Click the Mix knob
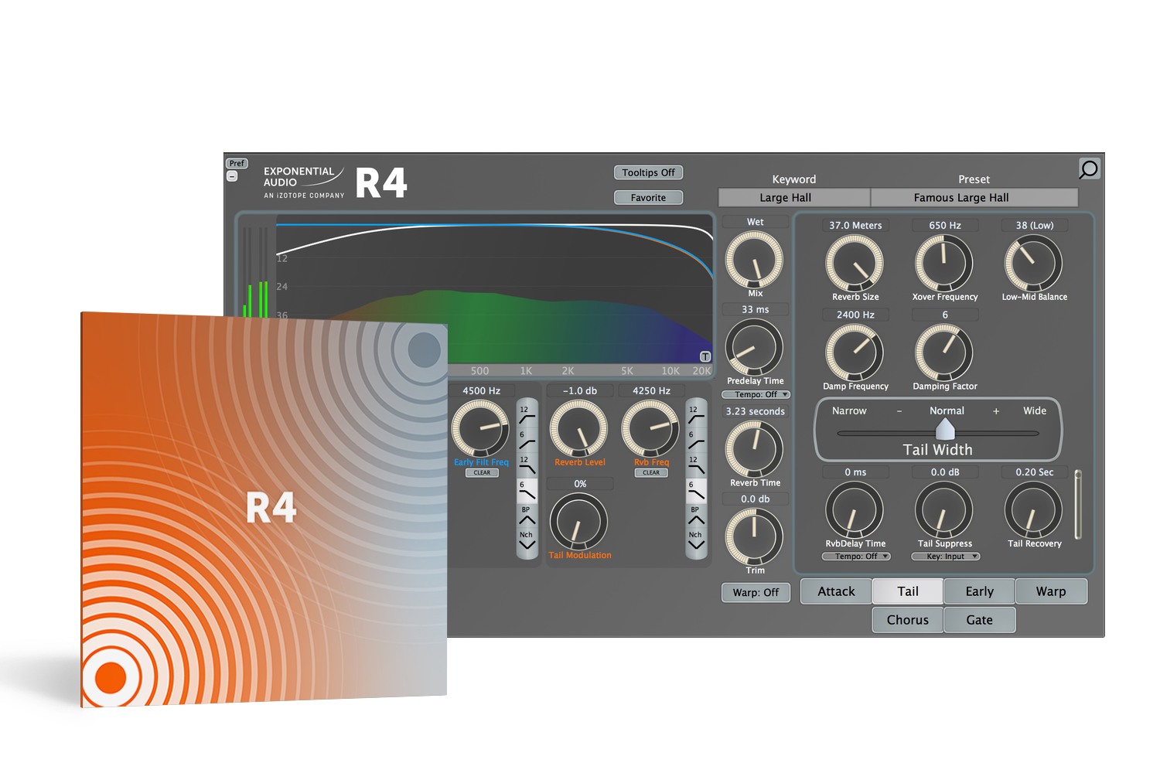This screenshot has height=773, width=1160. point(754,260)
